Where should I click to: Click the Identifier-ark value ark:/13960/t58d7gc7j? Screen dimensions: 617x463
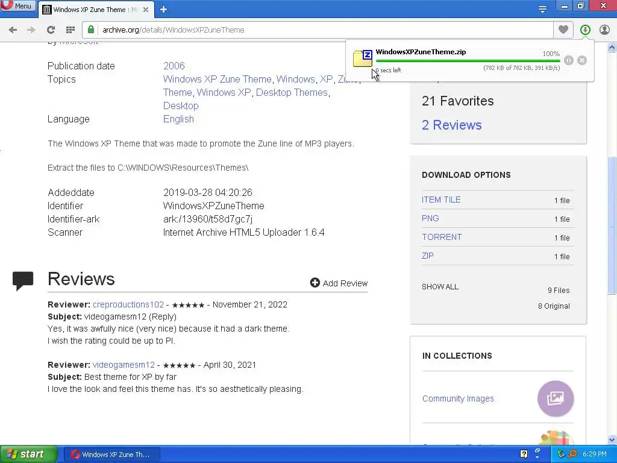click(208, 219)
